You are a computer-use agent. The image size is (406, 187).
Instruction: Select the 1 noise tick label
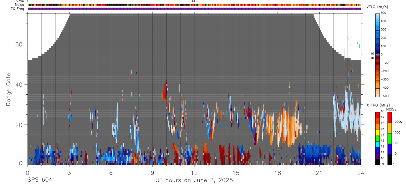coord(394,164)
